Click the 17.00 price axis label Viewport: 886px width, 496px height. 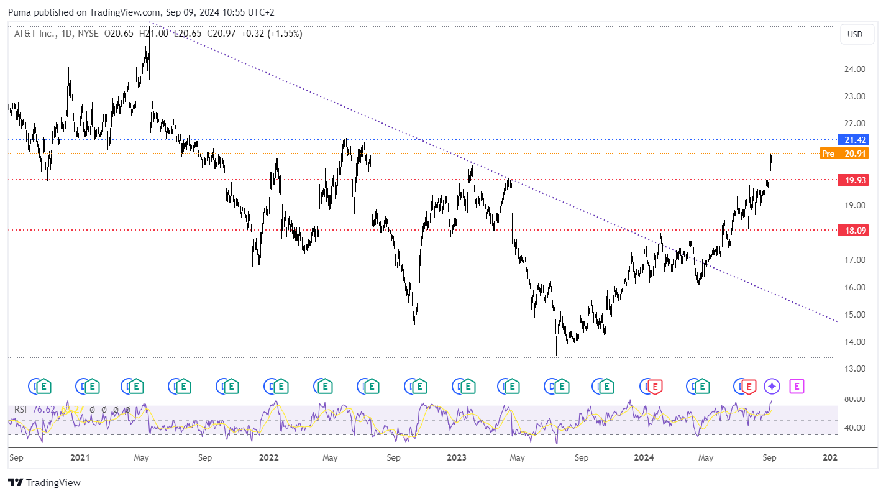(855, 260)
